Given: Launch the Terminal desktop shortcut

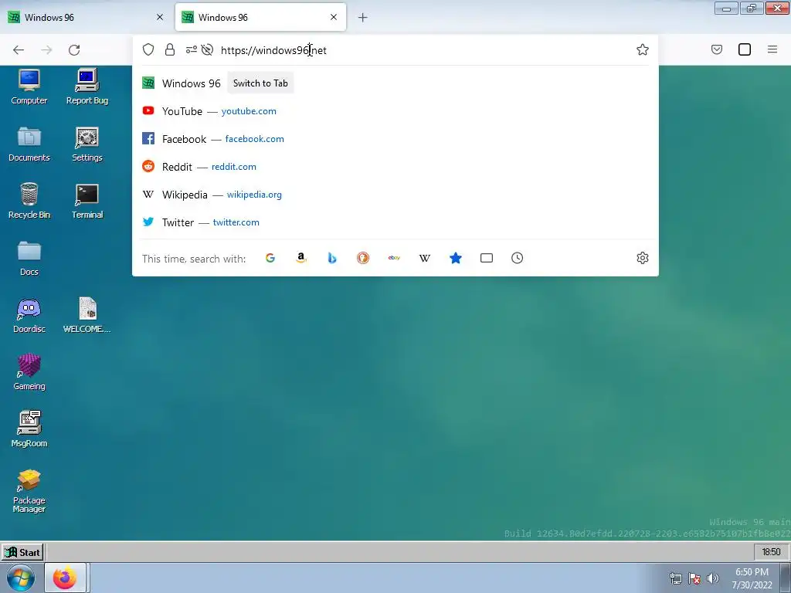Looking at the screenshot, I should (x=87, y=201).
